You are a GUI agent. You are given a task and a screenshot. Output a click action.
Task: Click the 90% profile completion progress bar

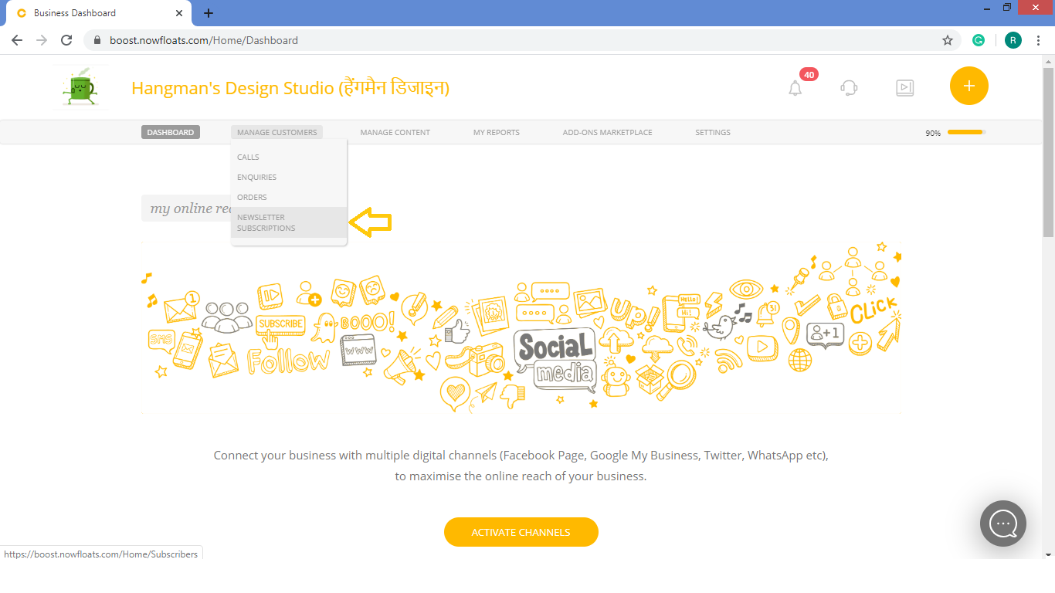tap(967, 132)
